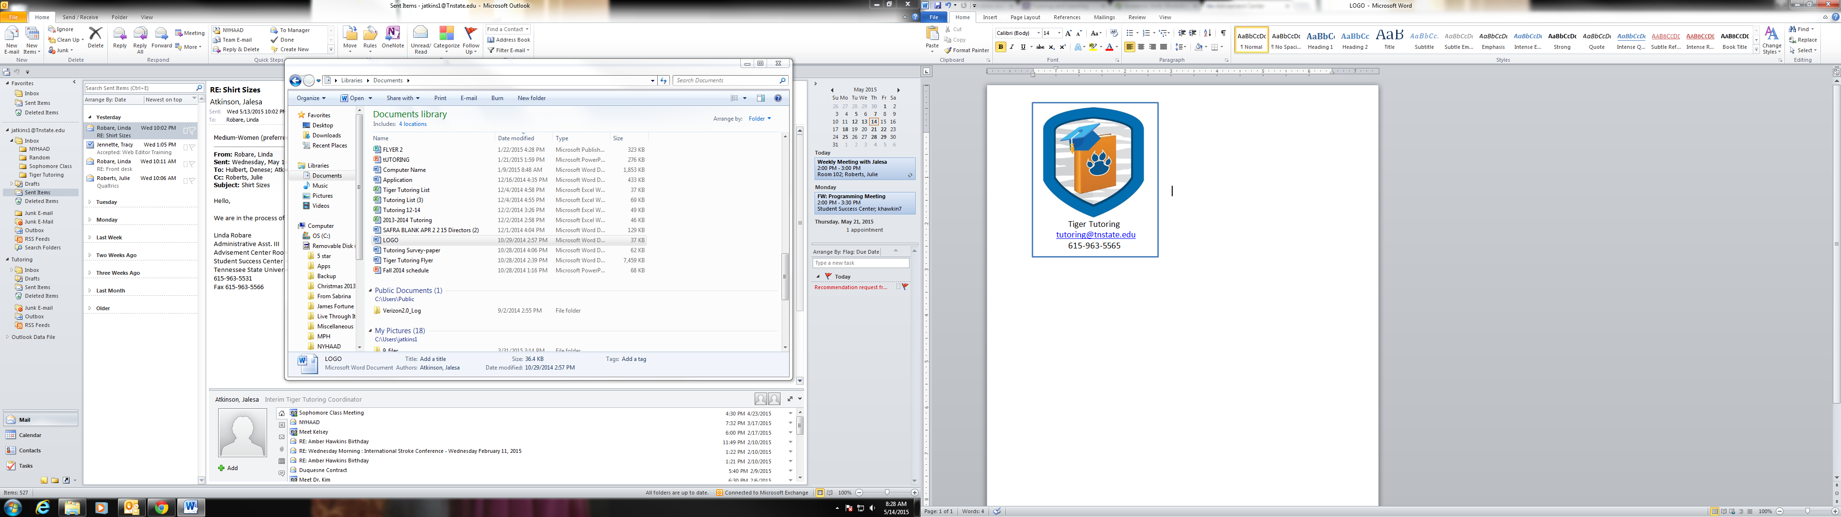Viewport: 1841px width, 517px height.
Task: Click the Format Painter in Word
Action: [966, 51]
